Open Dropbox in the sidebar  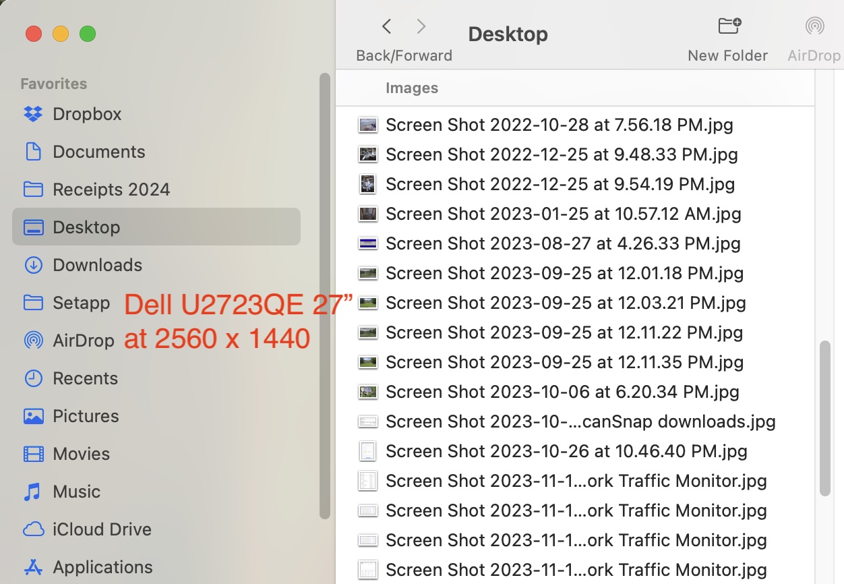tap(87, 114)
